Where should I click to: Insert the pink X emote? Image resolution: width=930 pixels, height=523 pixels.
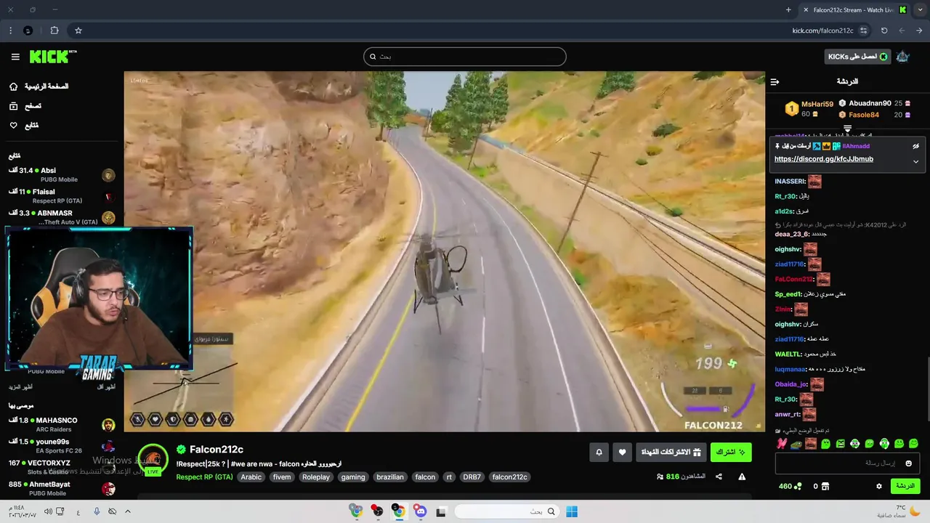point(782,444)
